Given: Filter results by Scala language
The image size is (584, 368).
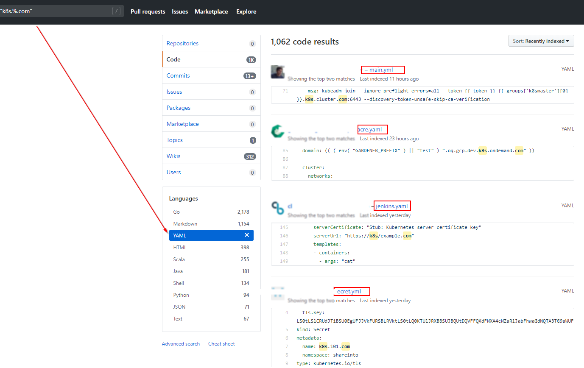Looking at the screenshot, I should pyautogui.click(x=211, y=259).
